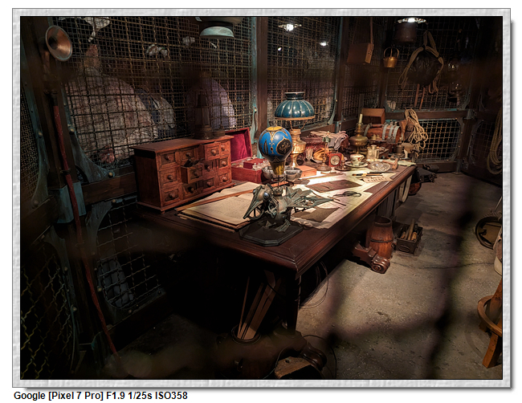Image resolution: width=522 pixels, height=403 pixels.
Task: Click the blue globe on the desk
Action: (275, 142)
